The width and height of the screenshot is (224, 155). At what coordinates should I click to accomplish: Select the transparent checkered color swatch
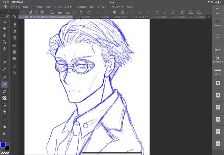5,153
